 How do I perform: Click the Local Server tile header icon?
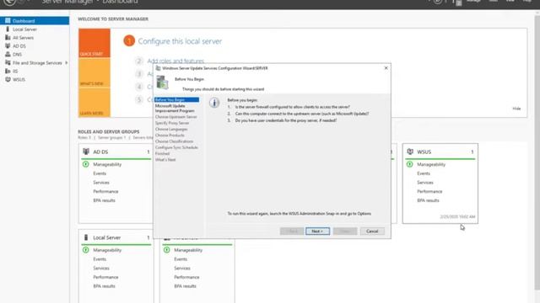[x=86, y=237]
